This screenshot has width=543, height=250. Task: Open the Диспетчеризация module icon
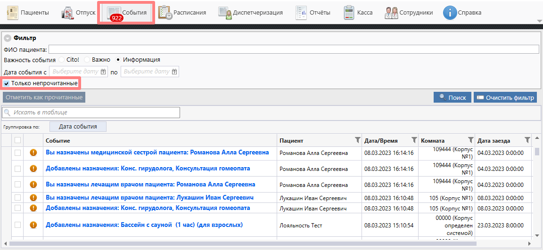point(225,13)
